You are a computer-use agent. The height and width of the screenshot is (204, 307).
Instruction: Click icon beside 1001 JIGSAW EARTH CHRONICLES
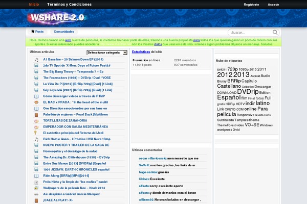coord(36,169)
